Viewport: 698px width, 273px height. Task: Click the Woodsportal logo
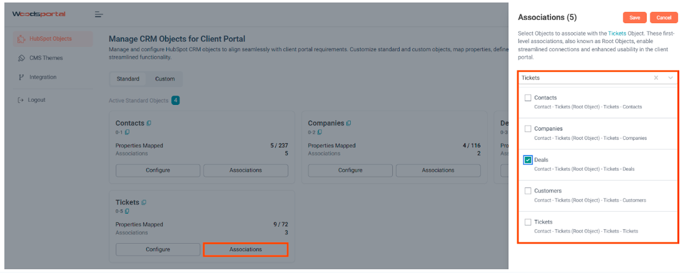[x=39, y=14]
